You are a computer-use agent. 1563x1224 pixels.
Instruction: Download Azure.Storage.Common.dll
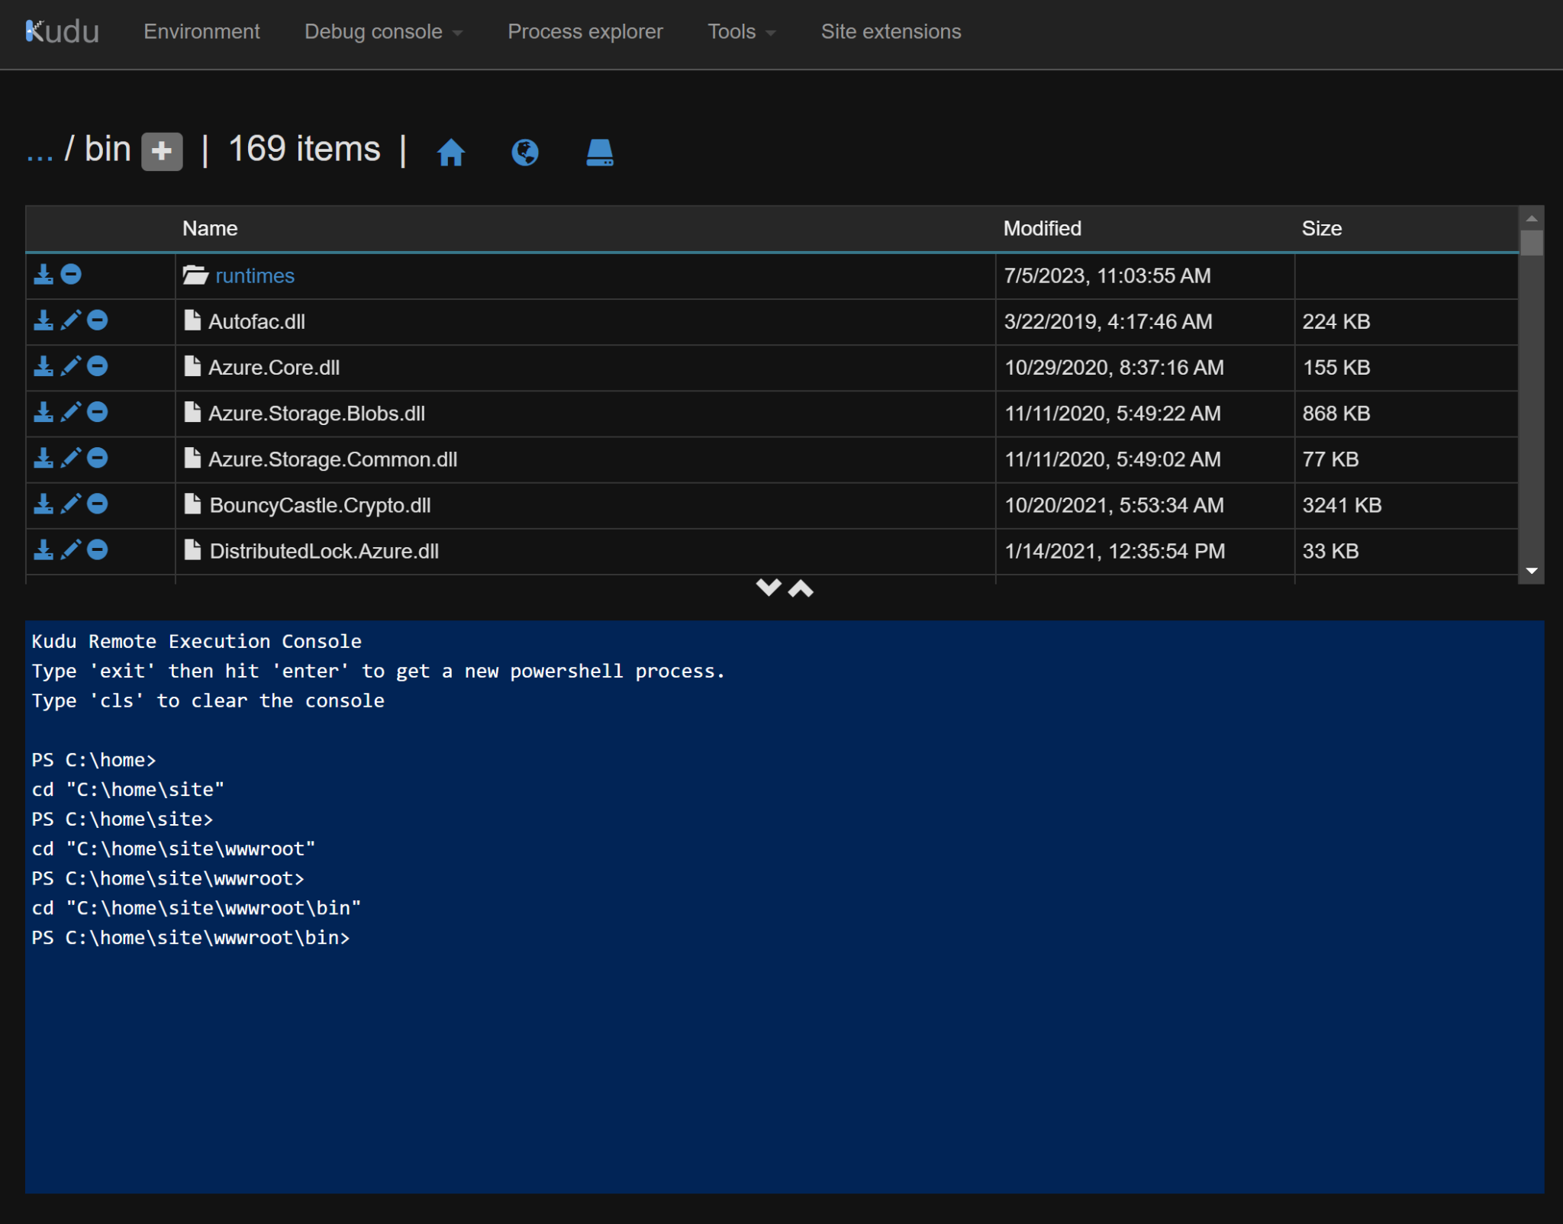(44, 458)
